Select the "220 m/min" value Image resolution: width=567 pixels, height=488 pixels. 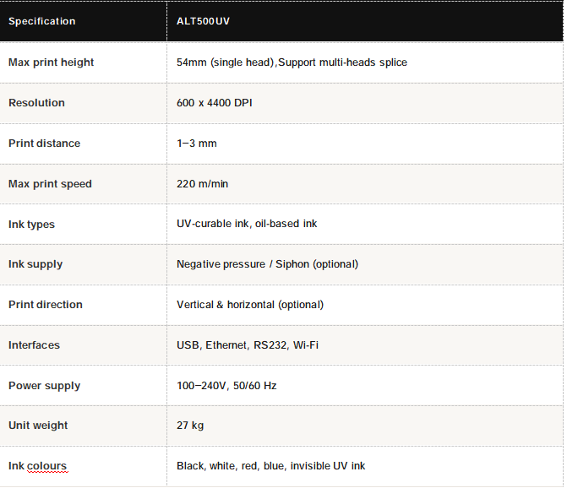point(202,184)
